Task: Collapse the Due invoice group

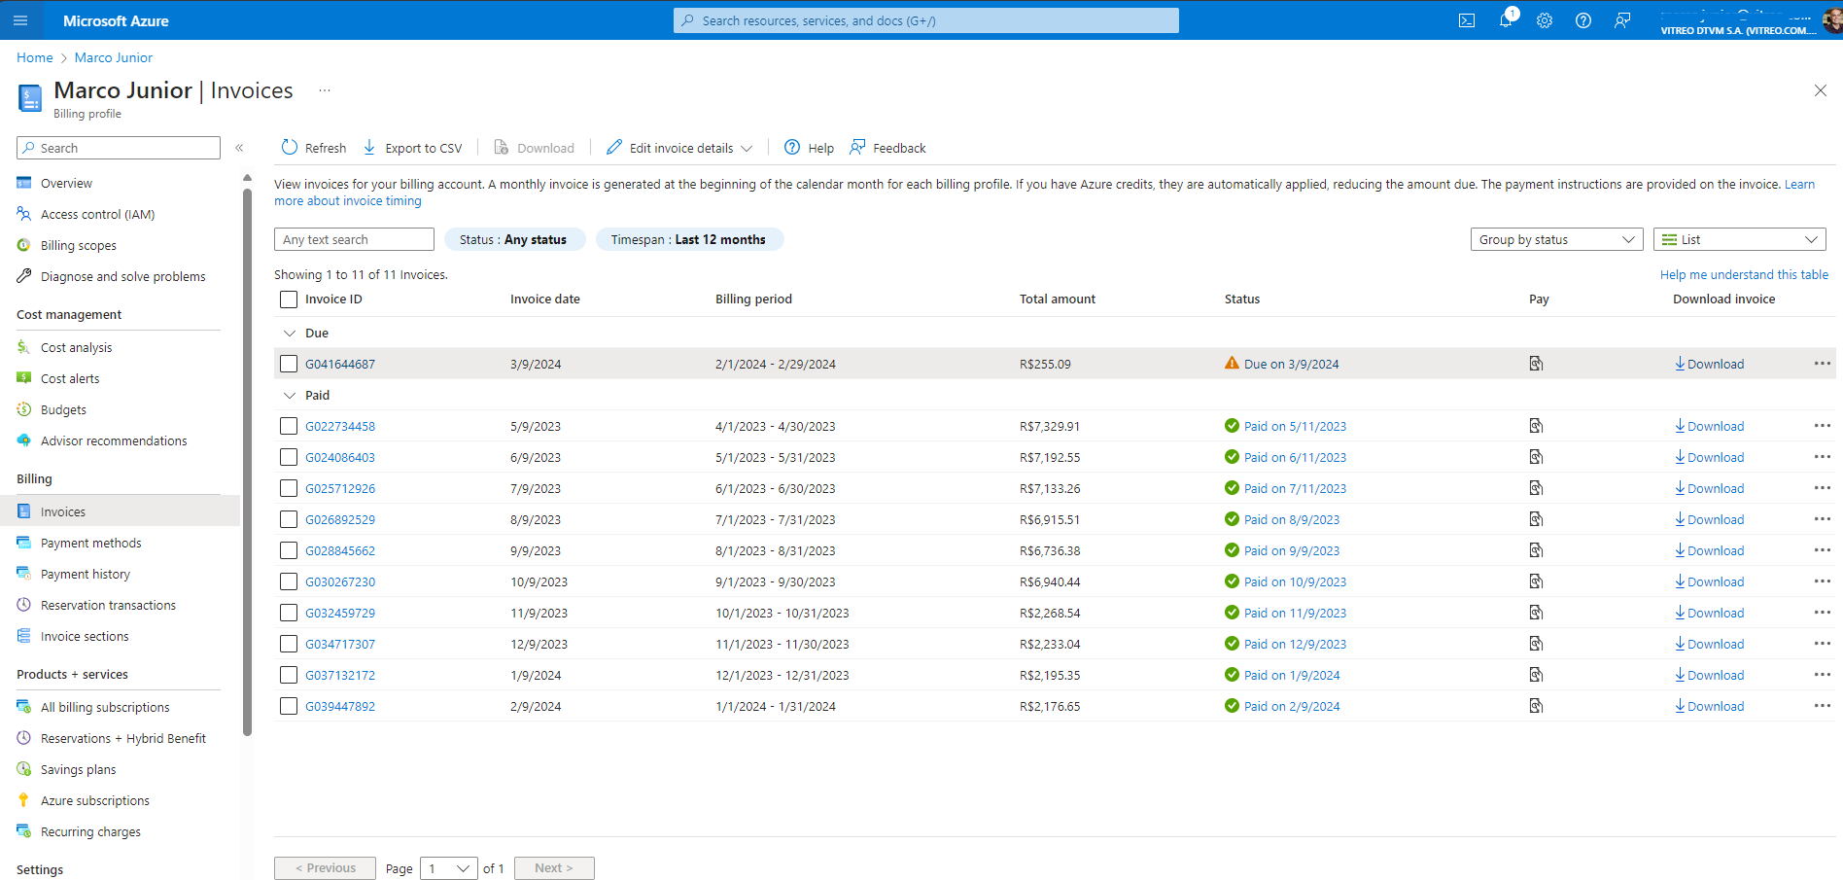Action: 289,333
